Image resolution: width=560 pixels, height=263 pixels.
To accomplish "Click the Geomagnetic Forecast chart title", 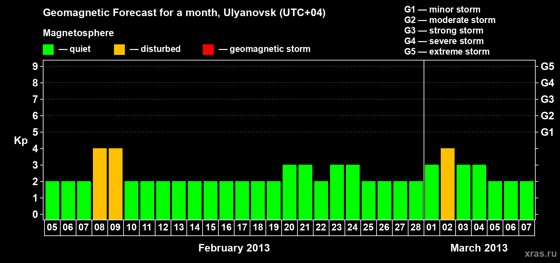I will point(184,13).
